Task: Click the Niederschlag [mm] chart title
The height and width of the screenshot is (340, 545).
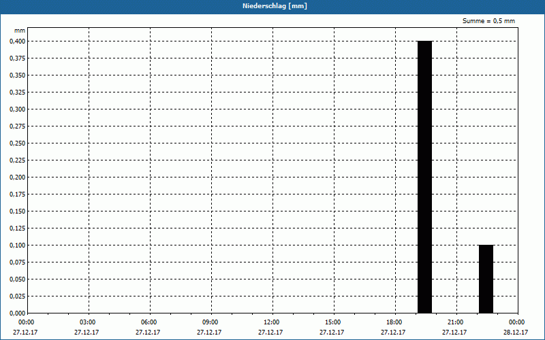Action: 275,6
